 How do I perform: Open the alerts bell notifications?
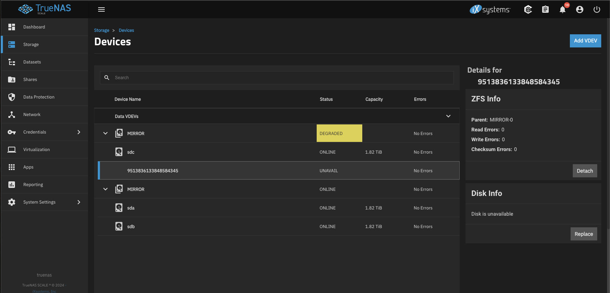(x=562, y=9)
